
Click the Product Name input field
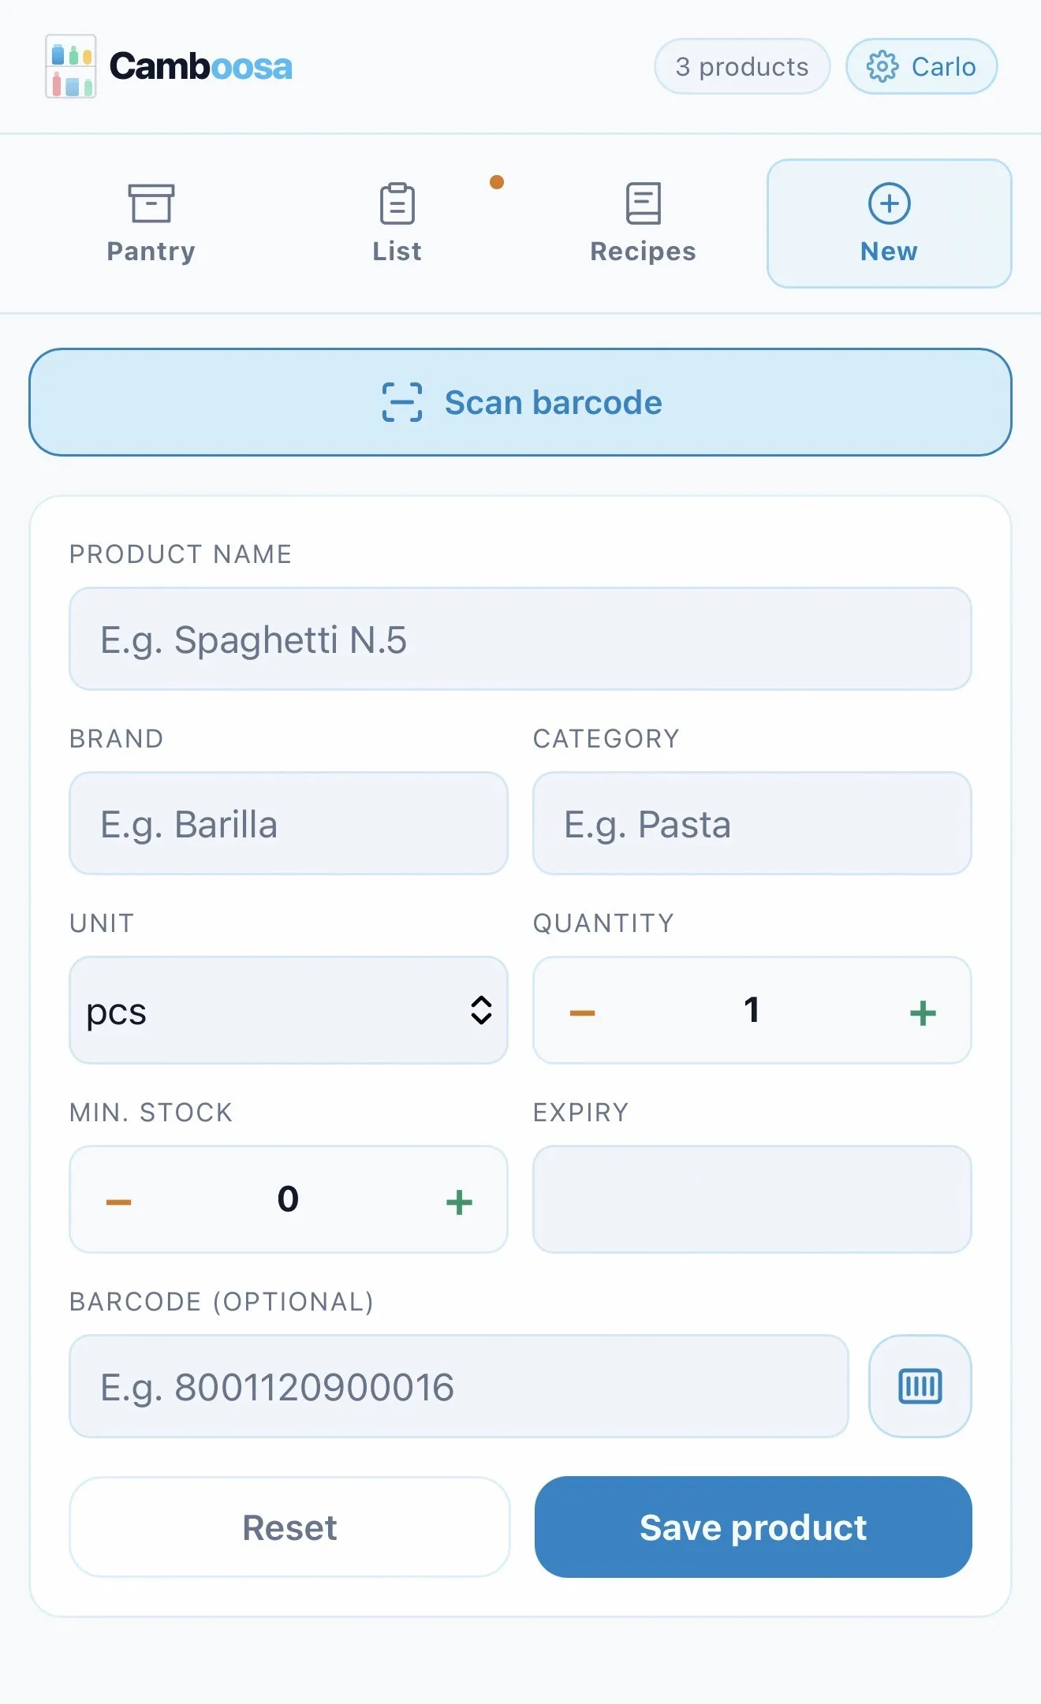520,639
